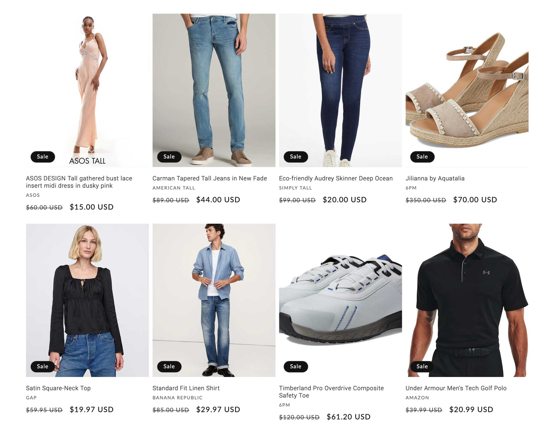Select Under Armour Men's Tech Golf Polo title
The width and height of the screenshot is (545, 426).
click(x=456, y=388)
